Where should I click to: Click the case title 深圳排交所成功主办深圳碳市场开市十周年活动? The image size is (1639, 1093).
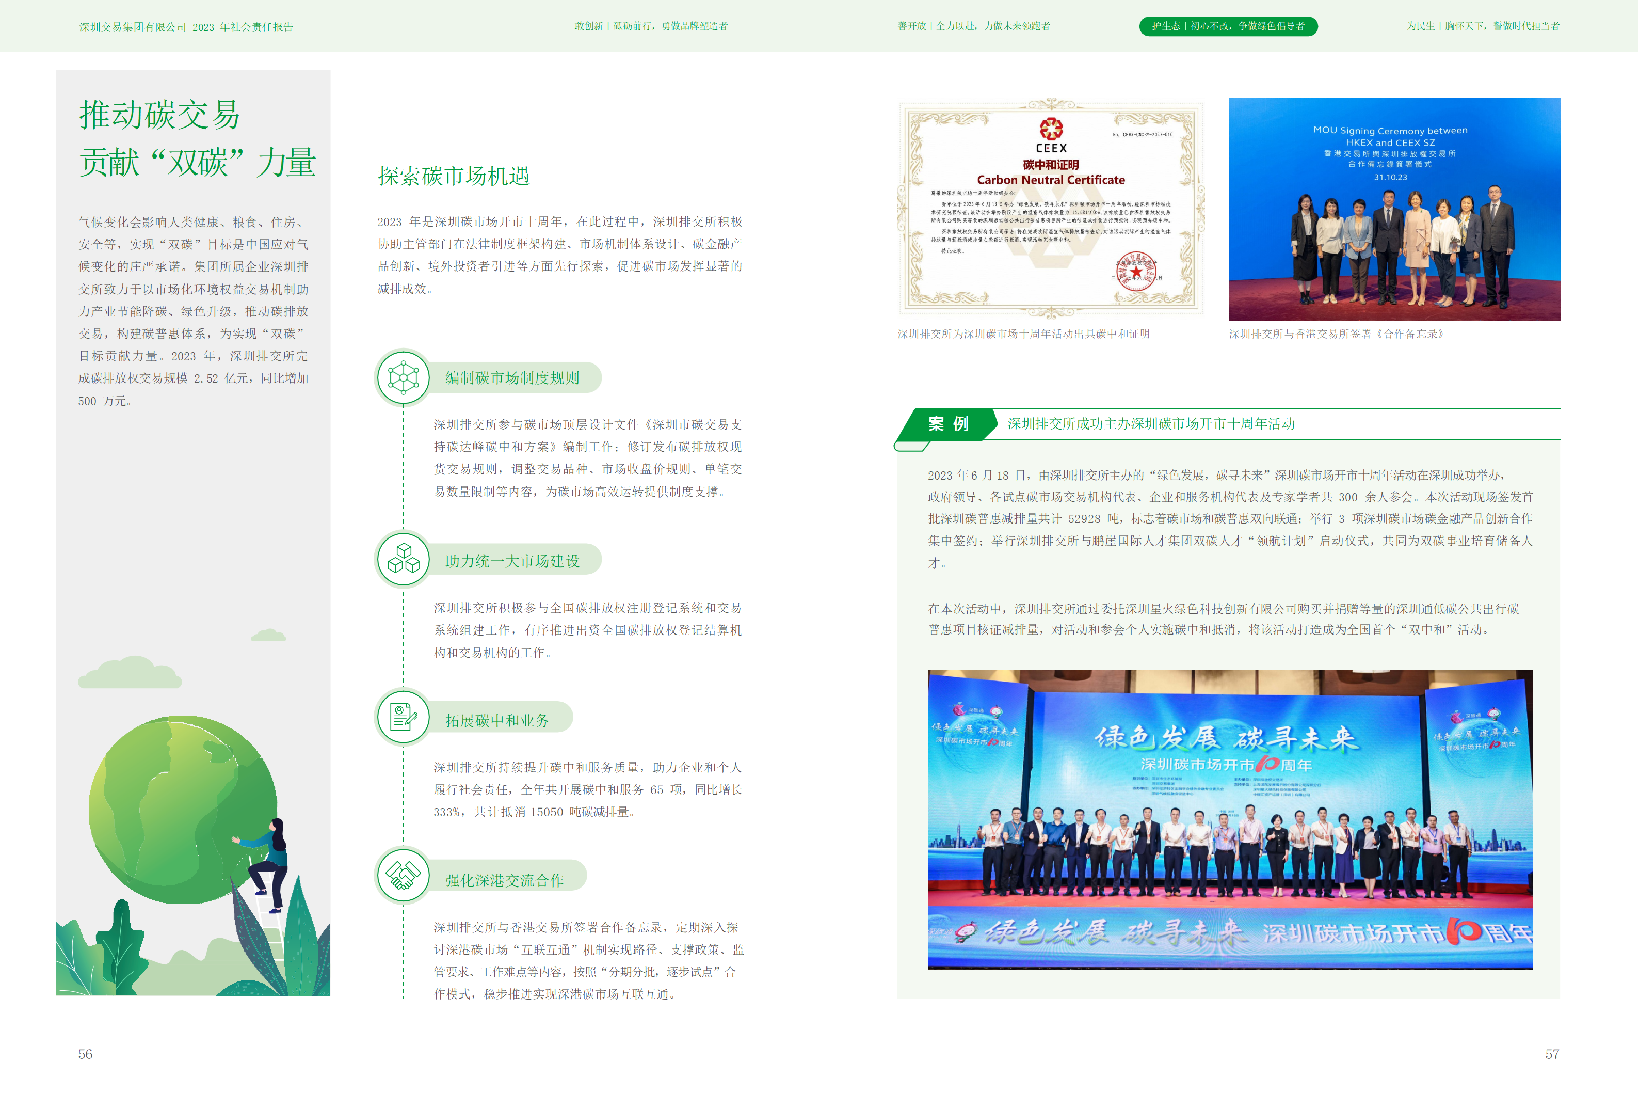click(x=1151, y=424)
